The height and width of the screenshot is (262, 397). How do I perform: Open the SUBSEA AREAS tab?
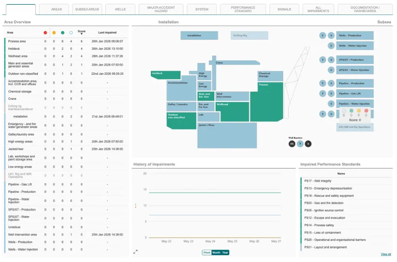tap(87, 9)
